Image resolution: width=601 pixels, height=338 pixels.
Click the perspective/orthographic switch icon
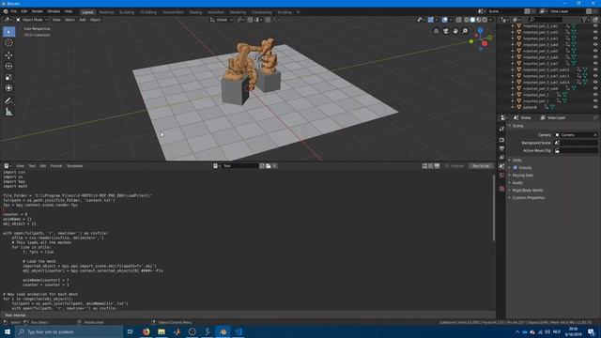click(436, 31)
